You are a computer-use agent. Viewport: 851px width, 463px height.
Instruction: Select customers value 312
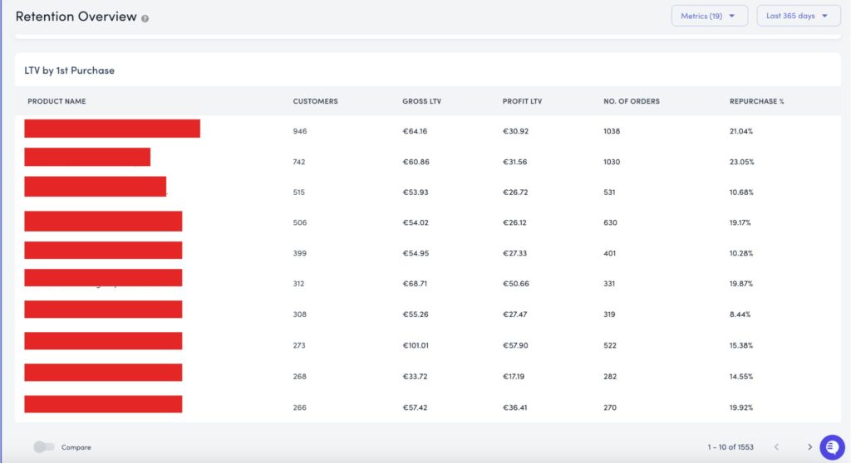coord(298,284)
